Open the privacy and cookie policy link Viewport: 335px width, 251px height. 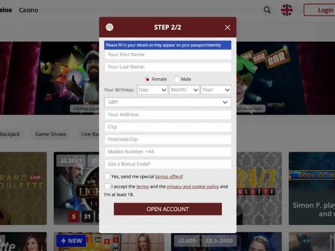coord(193,187)
